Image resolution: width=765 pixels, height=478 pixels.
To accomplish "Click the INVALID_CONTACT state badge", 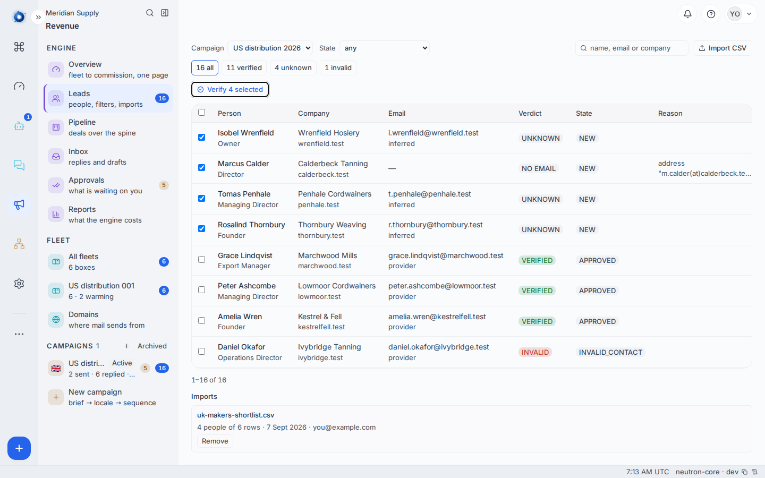I will tap(610, 352).
